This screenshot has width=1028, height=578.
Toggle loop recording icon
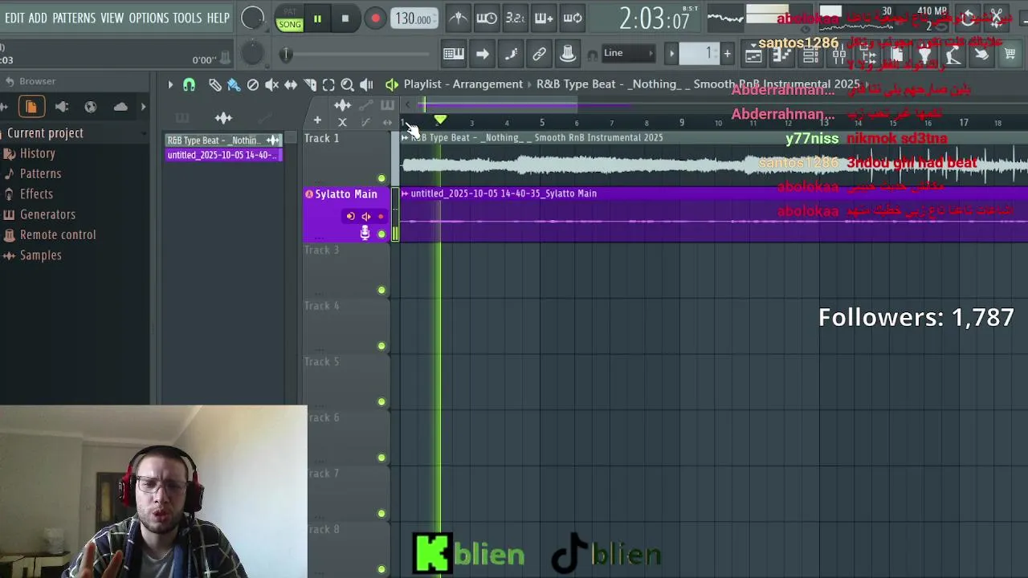click(573, 18)
